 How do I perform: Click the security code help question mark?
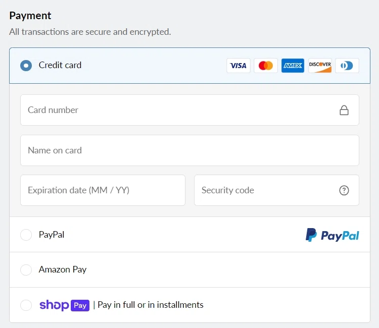tap(344, 190)
